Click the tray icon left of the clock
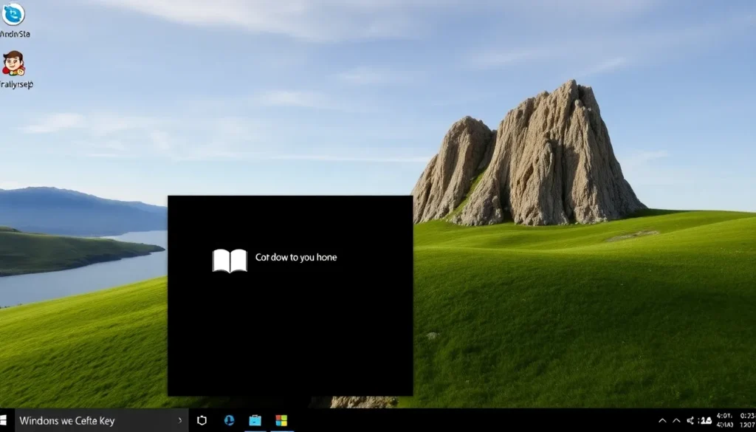 (x=704, y=420)
